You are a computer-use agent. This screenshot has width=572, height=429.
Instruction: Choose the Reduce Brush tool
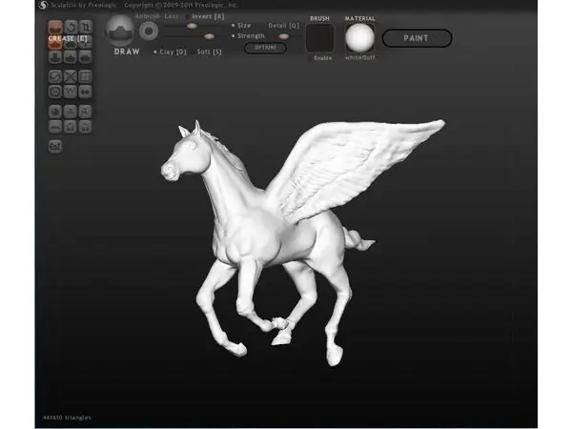click(55, 76)
